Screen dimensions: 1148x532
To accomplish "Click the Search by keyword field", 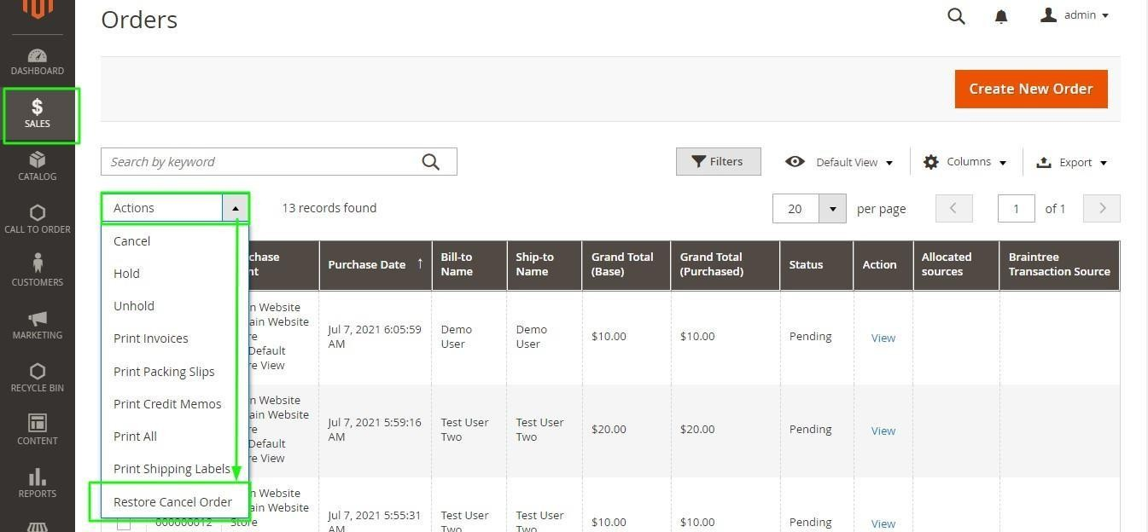I will pyautogui.click(x=260, y=162).
